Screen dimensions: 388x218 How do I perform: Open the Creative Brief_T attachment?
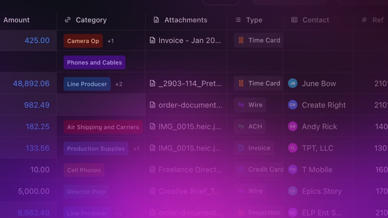click(x=189, y=191)
